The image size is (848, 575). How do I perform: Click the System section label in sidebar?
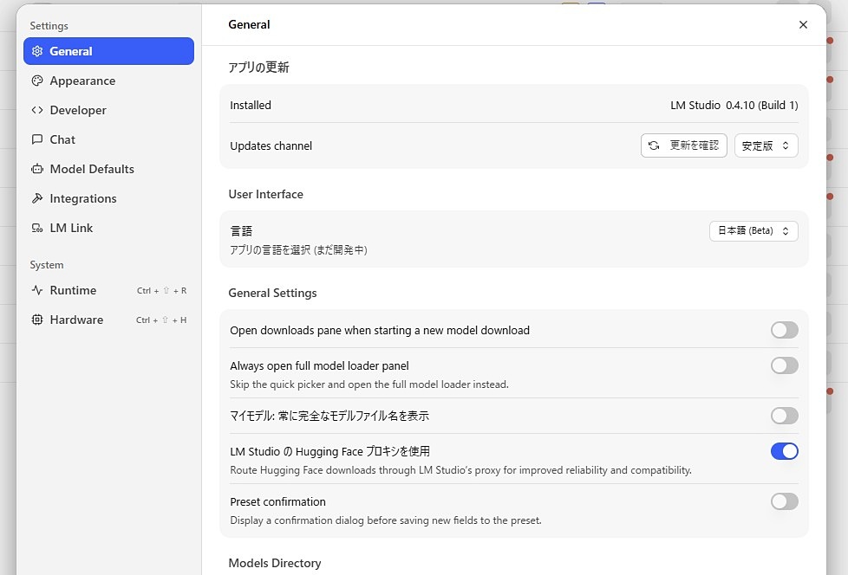coord(47,265)
